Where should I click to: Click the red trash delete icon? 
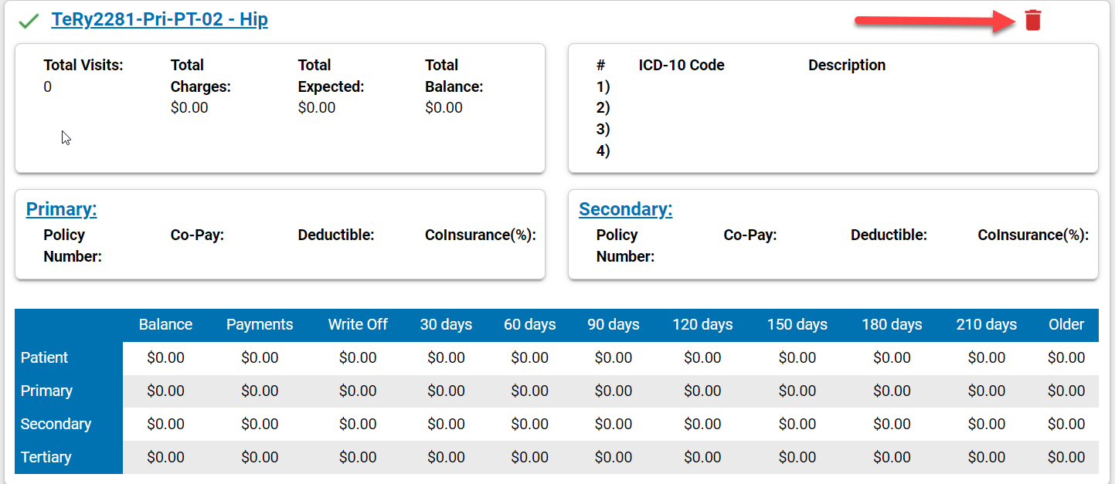pos(1032,21)
